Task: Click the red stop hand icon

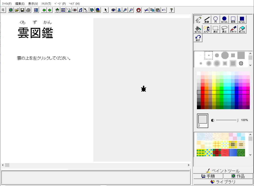Action: 139,10
